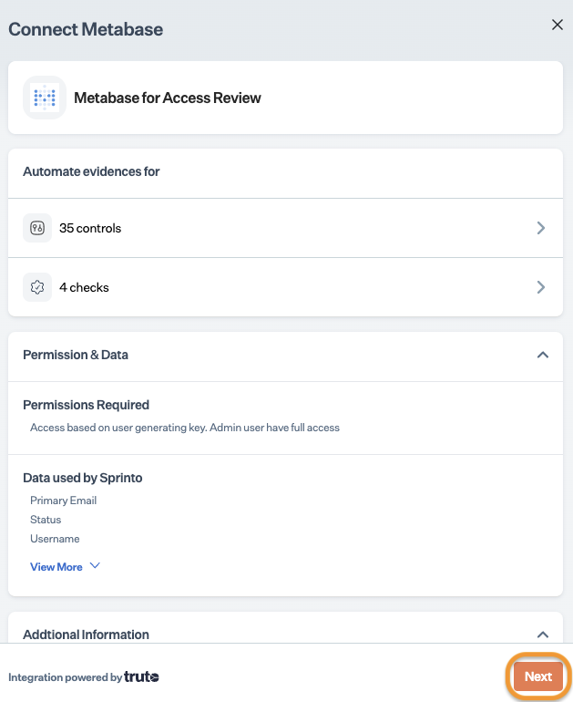Viewport: 573px width, 702px height.
Task: Click the Next button
Action: 538,676
